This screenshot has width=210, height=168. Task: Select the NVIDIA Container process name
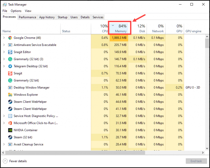point(26,130)
